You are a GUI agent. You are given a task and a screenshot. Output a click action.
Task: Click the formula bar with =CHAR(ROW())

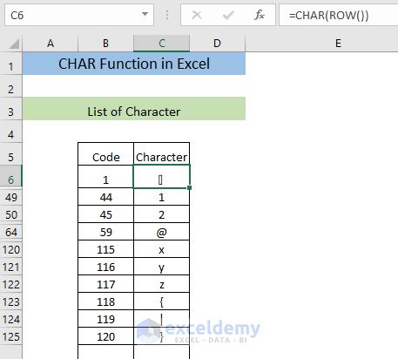tap(339, 15)
